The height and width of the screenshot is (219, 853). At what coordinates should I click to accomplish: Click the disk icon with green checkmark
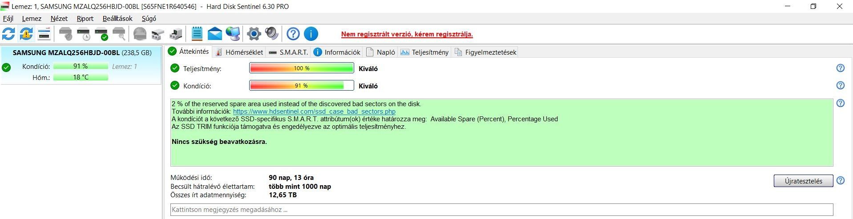(101, 34)
